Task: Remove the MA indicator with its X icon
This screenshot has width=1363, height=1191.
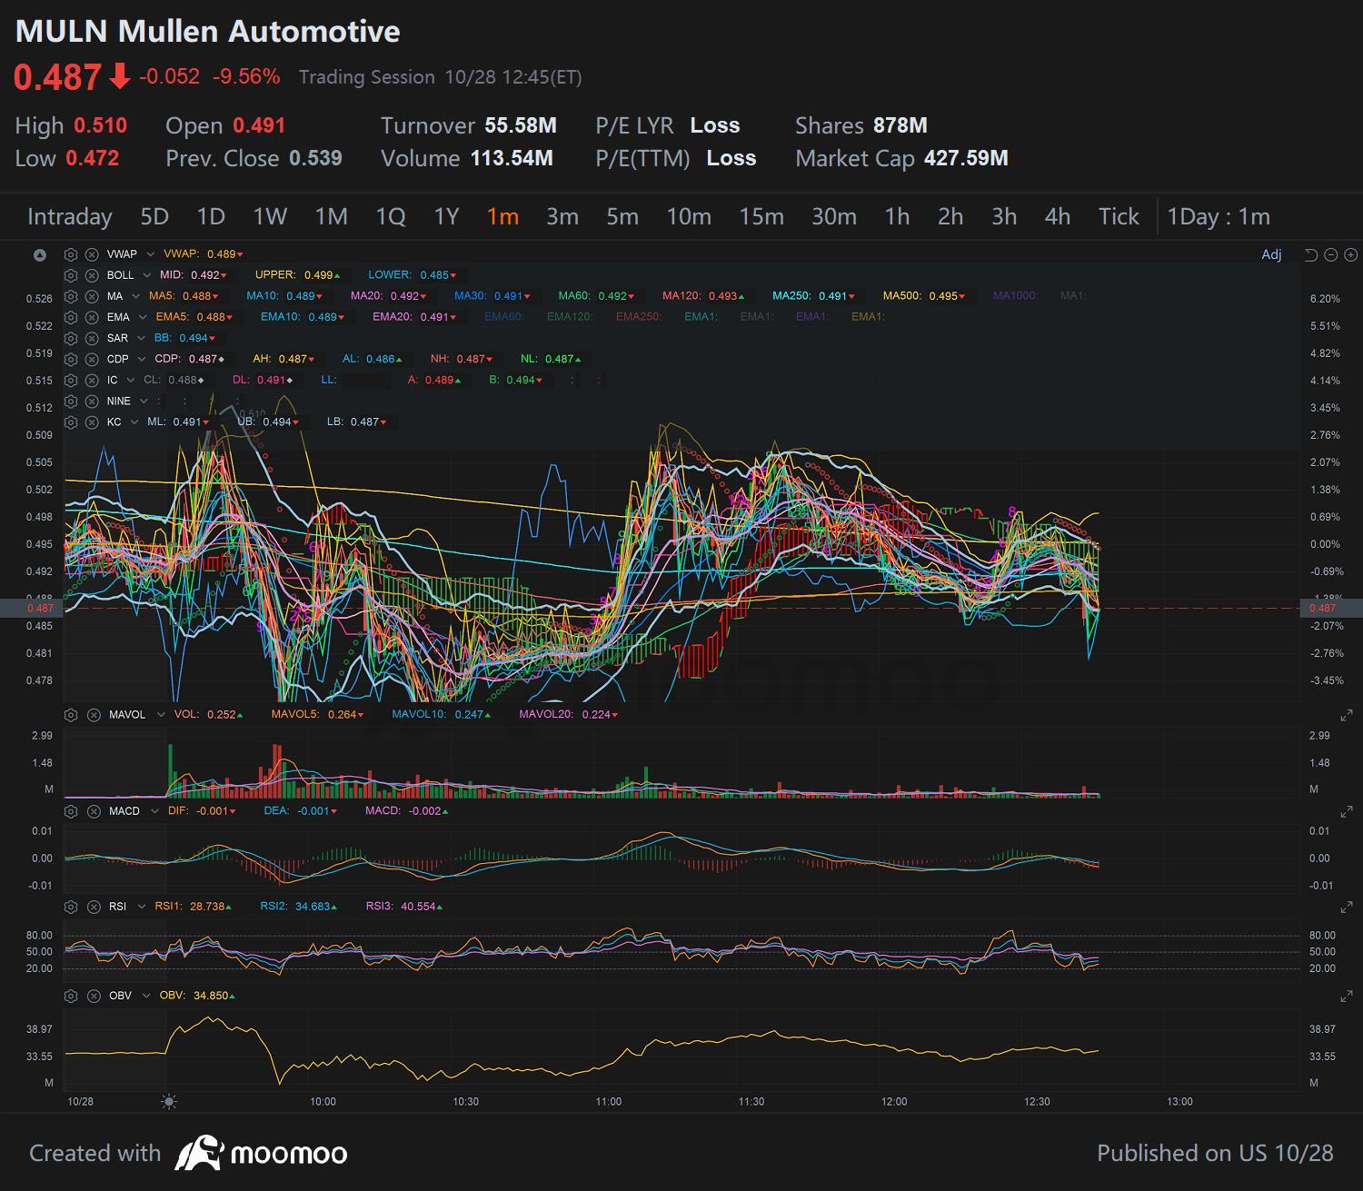Action: [x=92, y=296]
